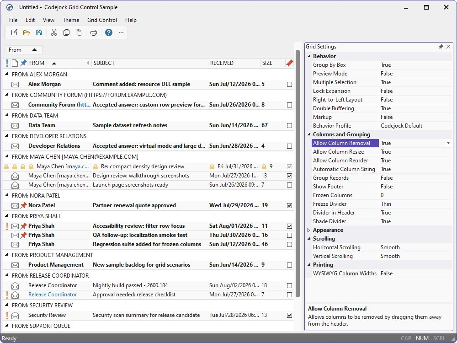Collapse the FROM: PRIYA SHAH group
The height and width of the screenshot is (343, 457).
click(x=7, y=216)
